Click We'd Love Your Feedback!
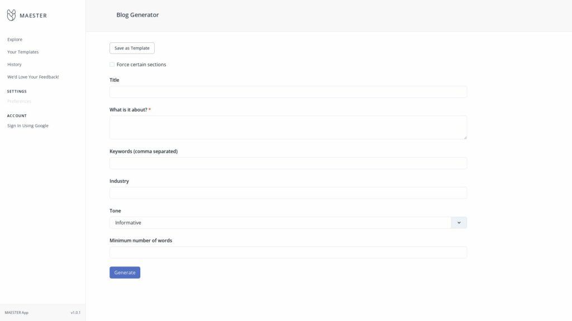 coord(33,76)
